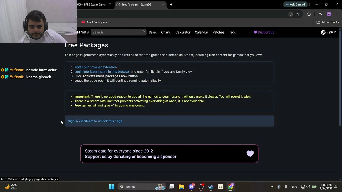Click the Support us heart link
This screenshot has height=192, width=342.
click(x=264, y=32)
